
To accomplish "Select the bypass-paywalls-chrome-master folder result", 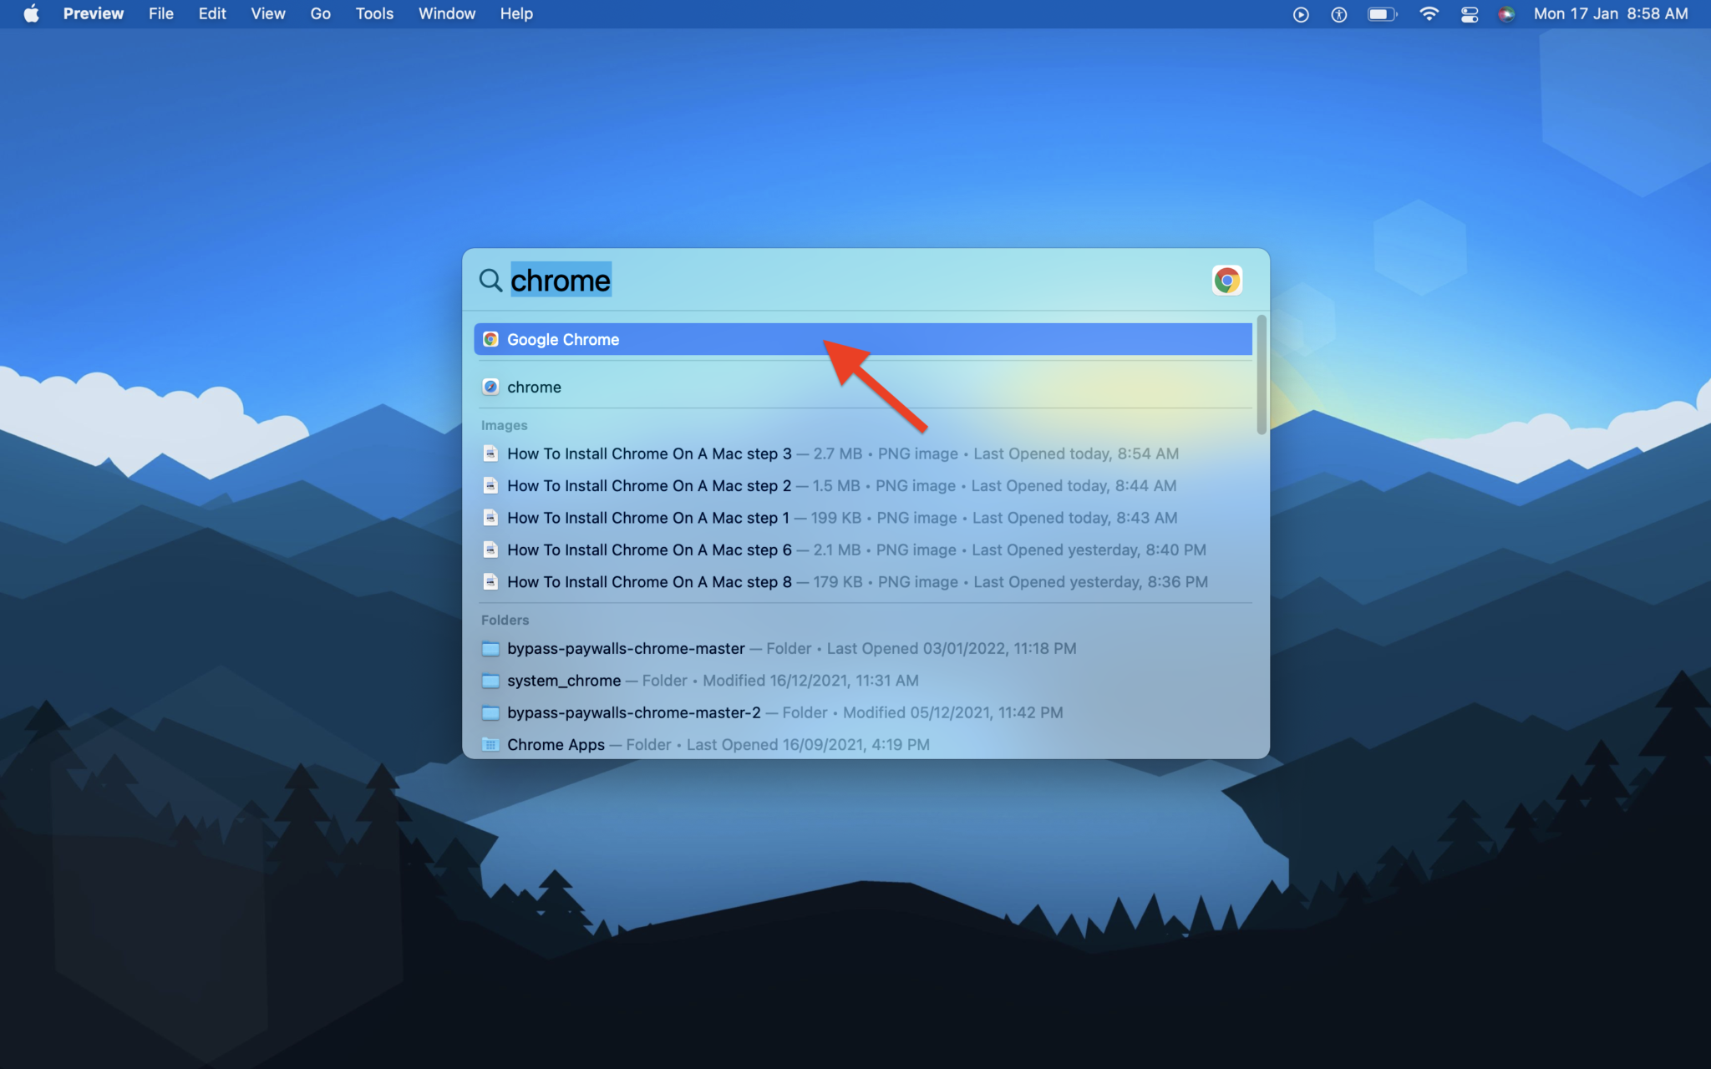I will 863,648.
